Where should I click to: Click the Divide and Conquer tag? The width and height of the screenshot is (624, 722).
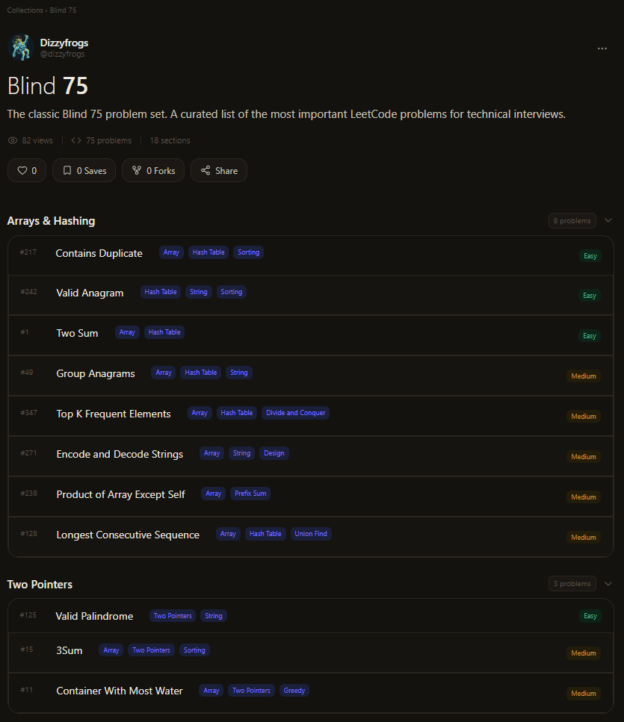point(295,413)
